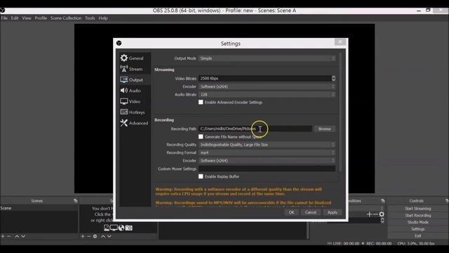This screenshot has height=253, width=449.
Task: Click Browse for recording path
Action: 325,129
